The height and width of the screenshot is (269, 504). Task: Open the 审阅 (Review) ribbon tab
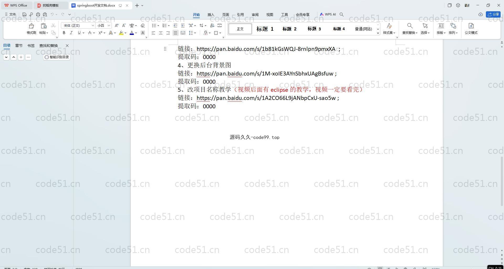pyautogui.click(x=255, y=15)
